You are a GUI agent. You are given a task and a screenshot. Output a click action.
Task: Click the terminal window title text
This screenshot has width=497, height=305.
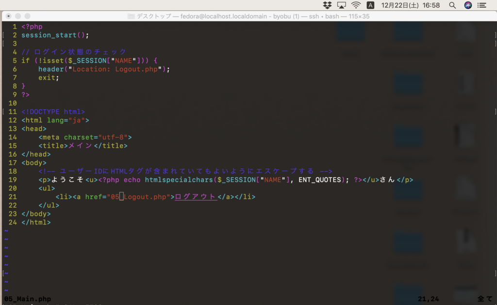click(253, 16)
